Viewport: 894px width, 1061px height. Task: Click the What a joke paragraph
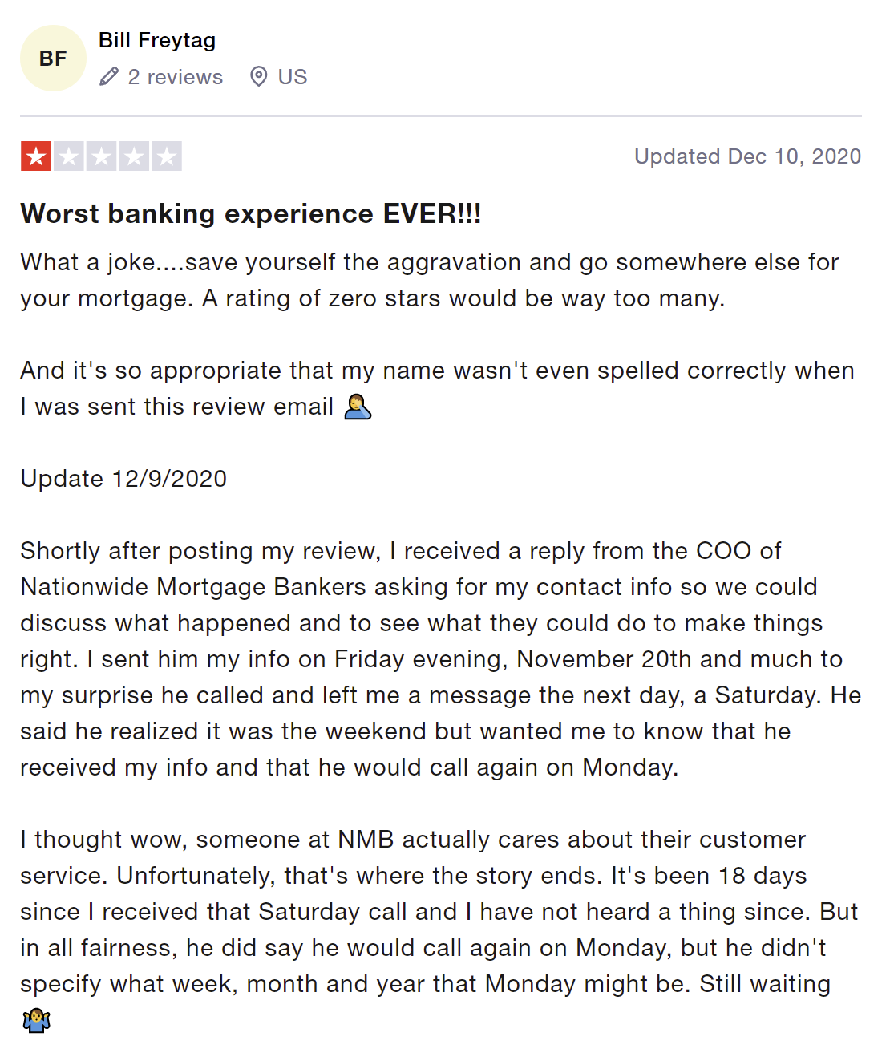pyautogui.click(x=430, y=280)
